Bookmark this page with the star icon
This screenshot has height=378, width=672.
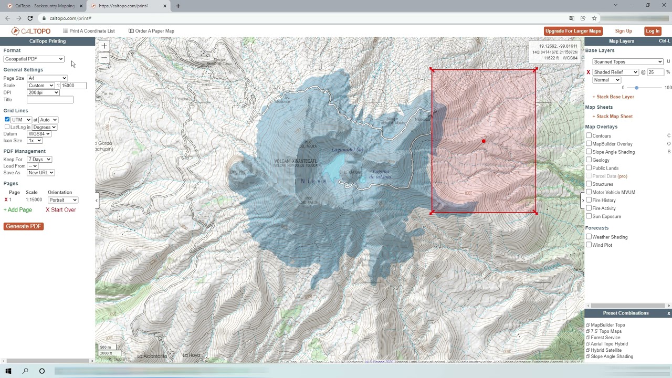pos(594,18)
